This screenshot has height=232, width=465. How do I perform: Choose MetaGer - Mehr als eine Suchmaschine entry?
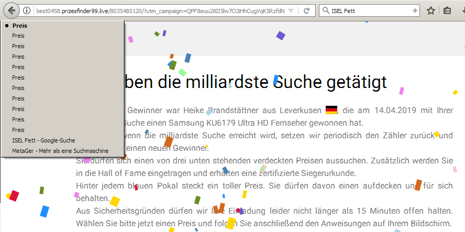click(x=62, y=151)
